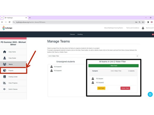The width and height of the screenshot is (154, 115).
Task: Click the browser forward arrow
Action: coord(6,22)
